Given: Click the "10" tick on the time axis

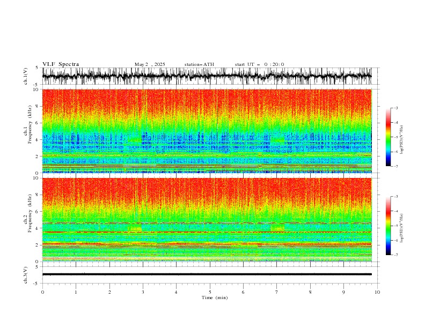Looking at the screenshot, I should (x=377, y=292).
